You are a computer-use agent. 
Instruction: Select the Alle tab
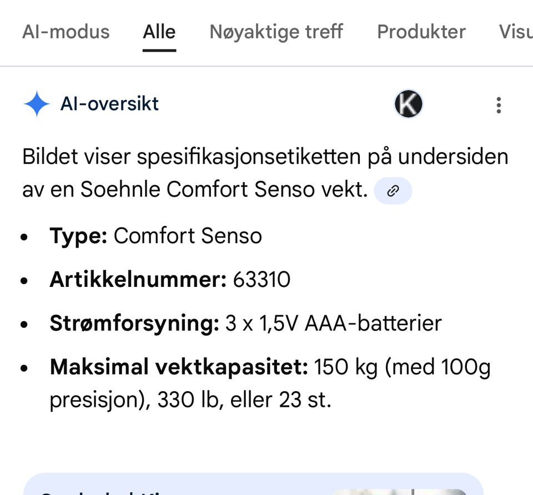(x=159, y=32)
